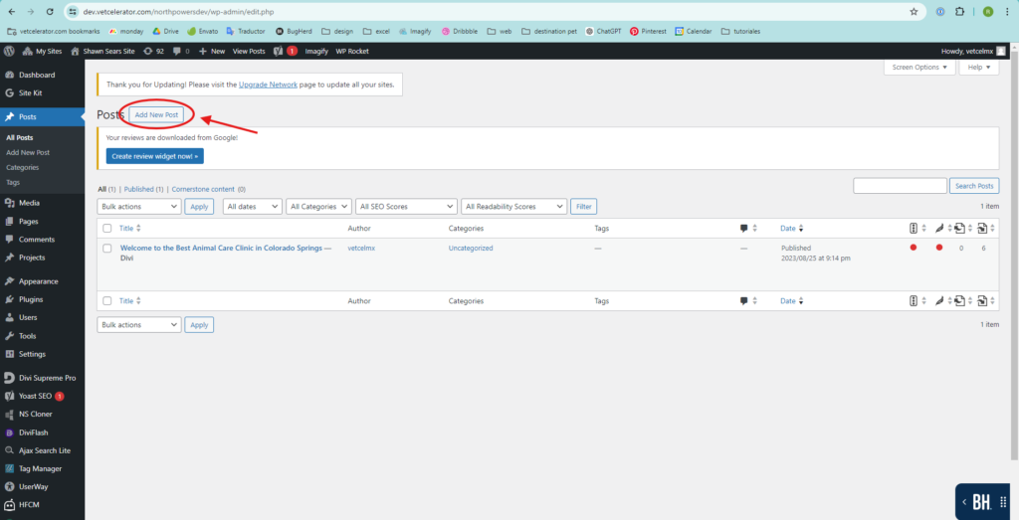
Task: Select the Published filter tab
Action: click(x=138, y=189)
